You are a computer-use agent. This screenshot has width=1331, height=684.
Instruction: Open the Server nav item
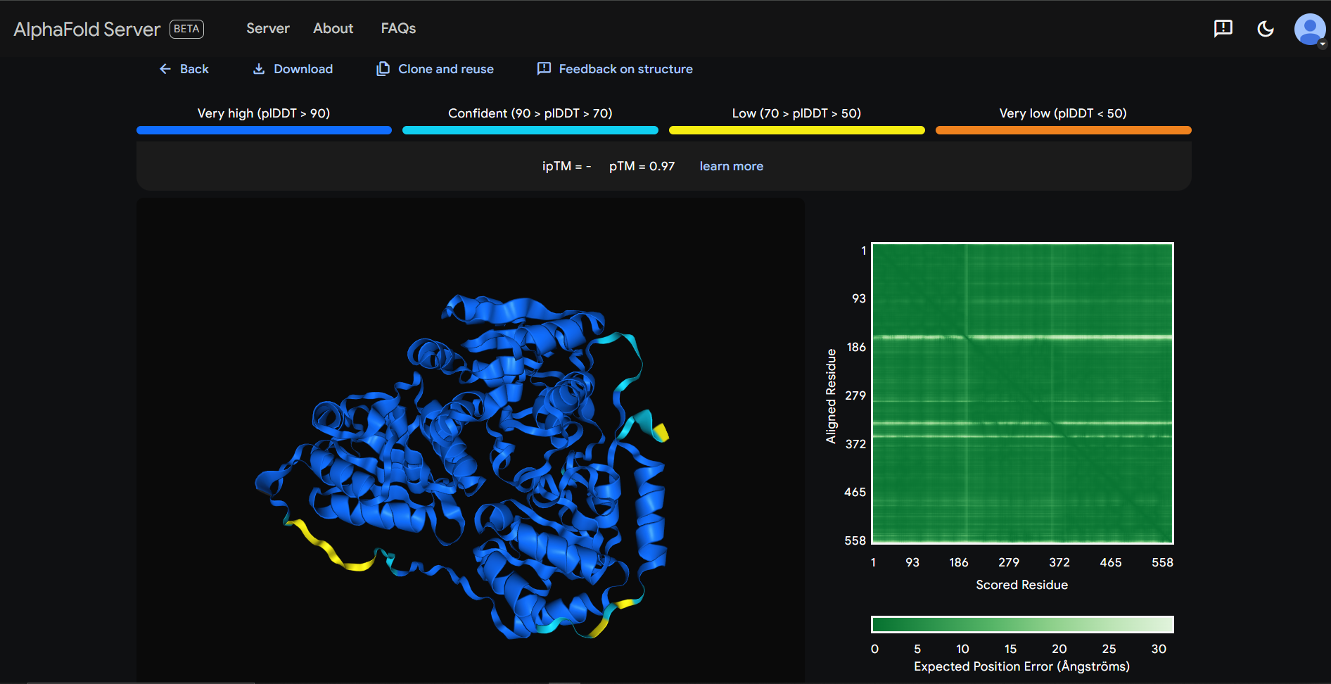point(268,29)
